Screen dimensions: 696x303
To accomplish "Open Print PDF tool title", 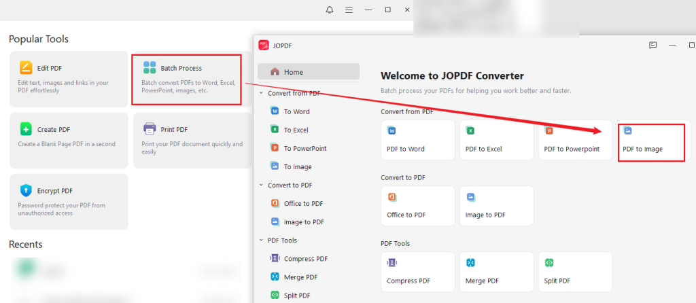I will [x=174, y=130].
